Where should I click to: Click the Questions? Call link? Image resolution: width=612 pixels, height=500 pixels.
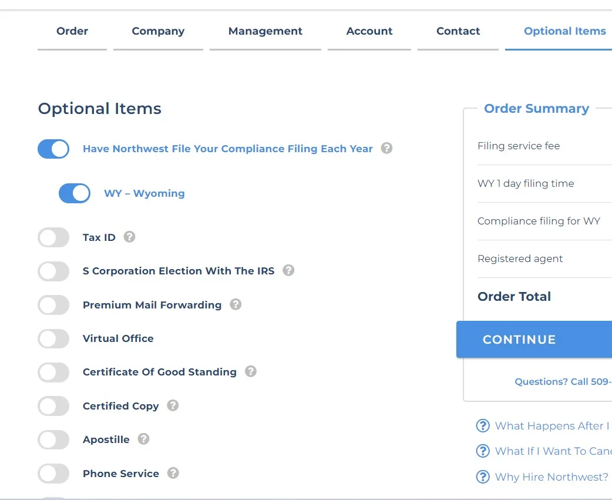pos(563,382)
